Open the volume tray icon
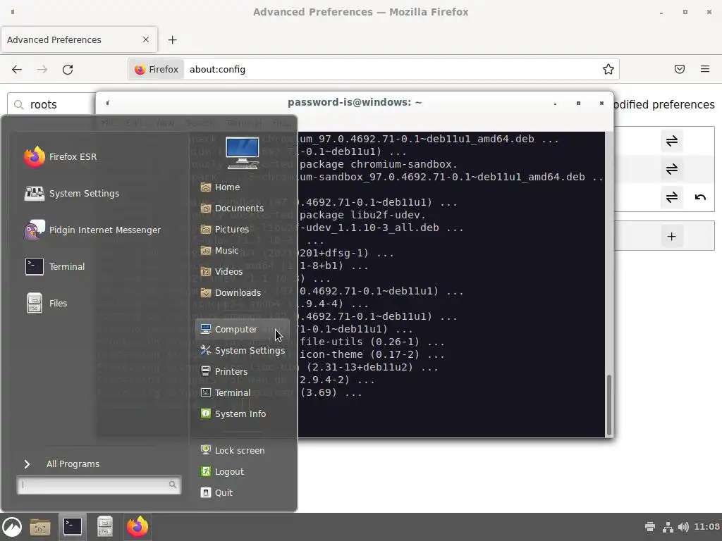Viewport: 722px width, 541px height. [683, 527]
